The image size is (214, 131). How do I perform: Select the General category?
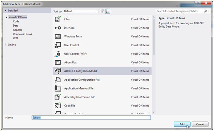coord(17,30)
